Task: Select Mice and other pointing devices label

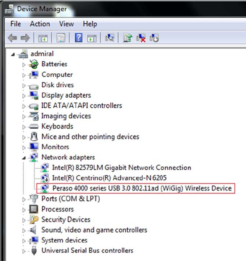Action: coord(90,137)
